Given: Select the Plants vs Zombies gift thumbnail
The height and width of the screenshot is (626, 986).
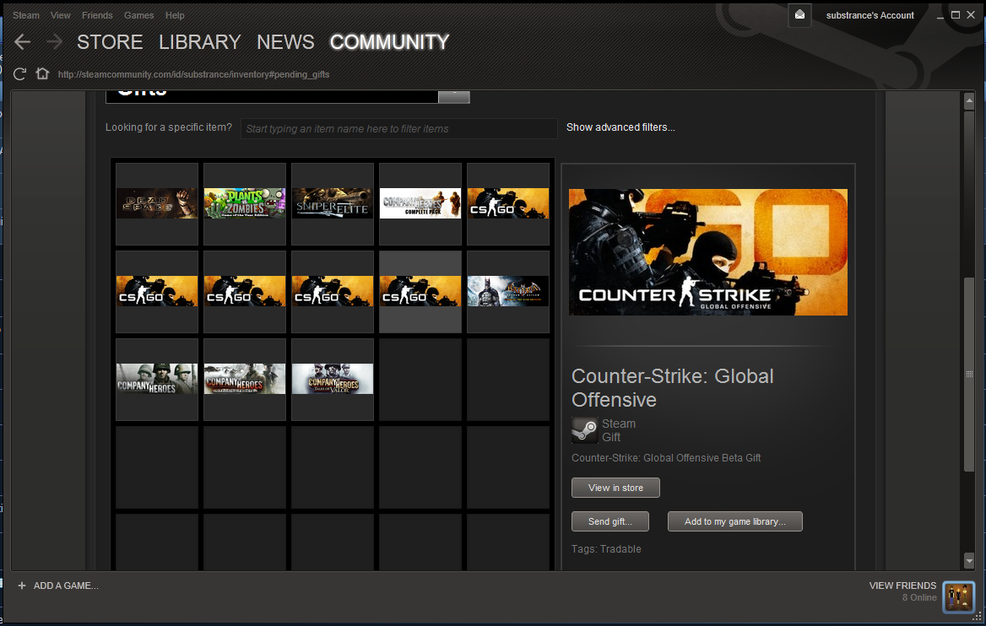Looking at the screenshot, I should point(245,203).
